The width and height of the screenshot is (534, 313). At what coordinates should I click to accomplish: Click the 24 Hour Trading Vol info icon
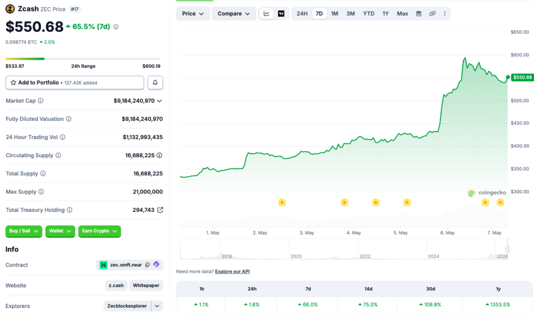[x=63, y=137]
